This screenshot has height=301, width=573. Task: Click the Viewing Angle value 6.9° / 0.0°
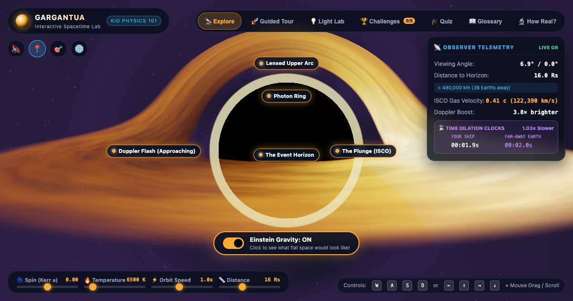pos(539,64)
